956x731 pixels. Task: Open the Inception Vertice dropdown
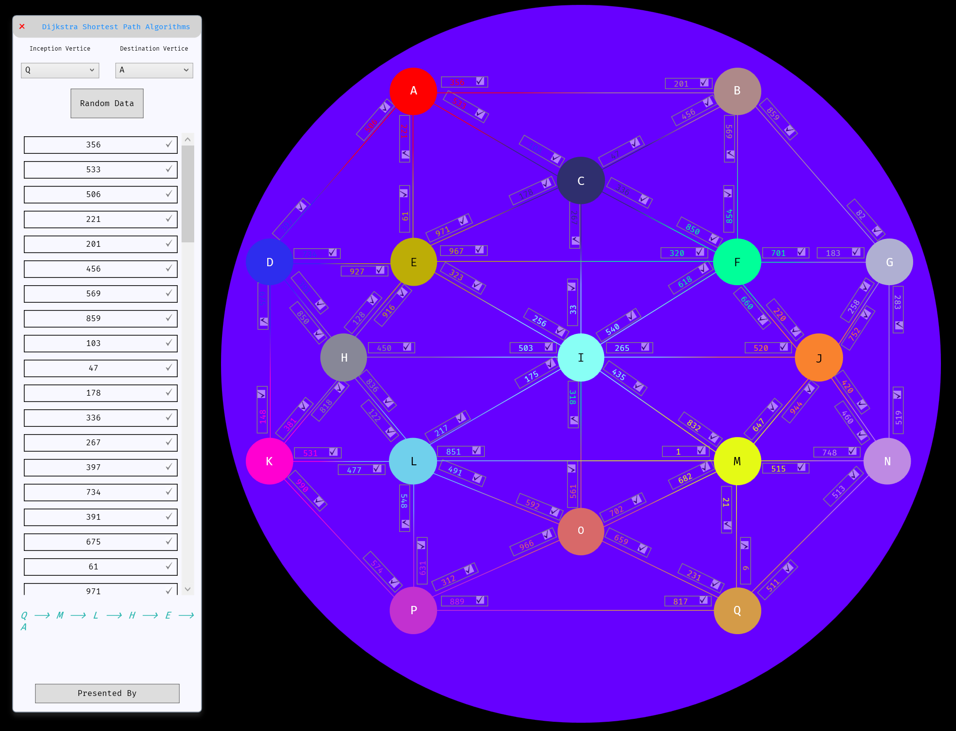click(x=60, y=70)
